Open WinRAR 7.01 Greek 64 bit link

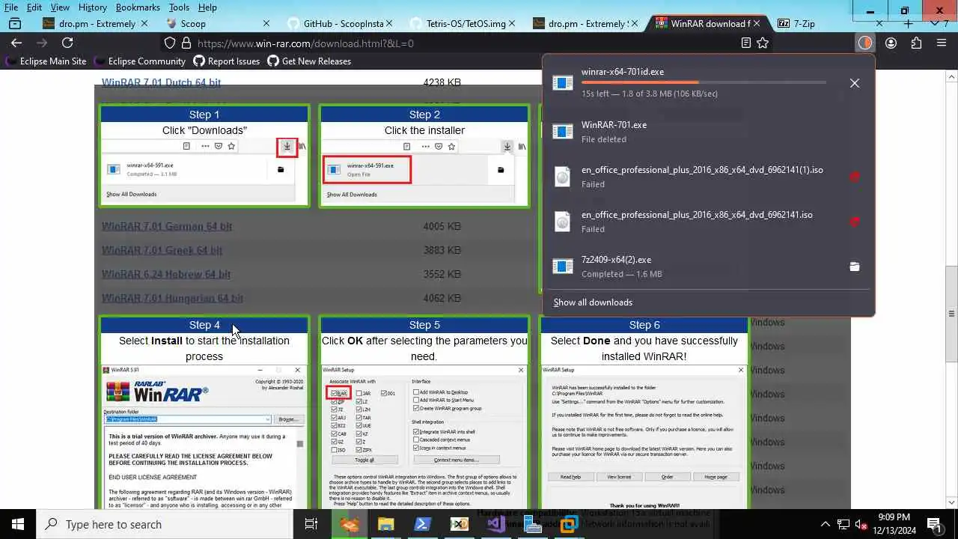coord(162,250)
